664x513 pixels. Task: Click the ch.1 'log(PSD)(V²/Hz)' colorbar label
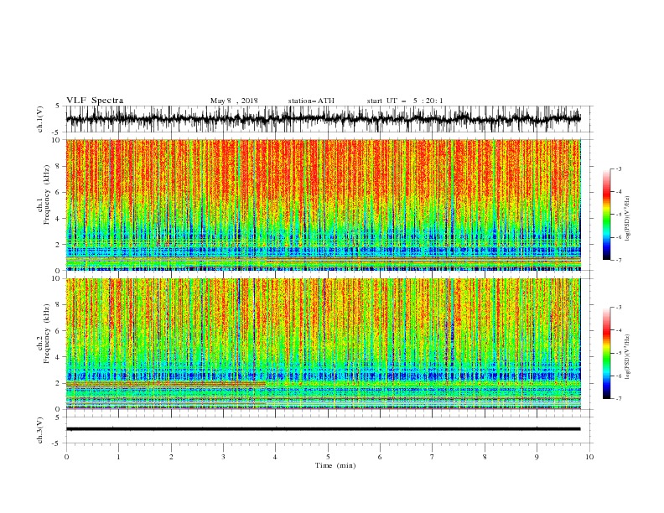click(627, 219)
